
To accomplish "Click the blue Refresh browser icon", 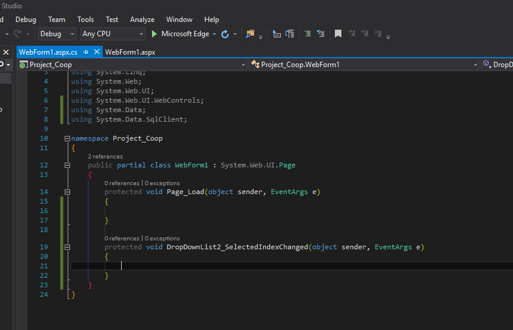I will [x=225, y=34].
